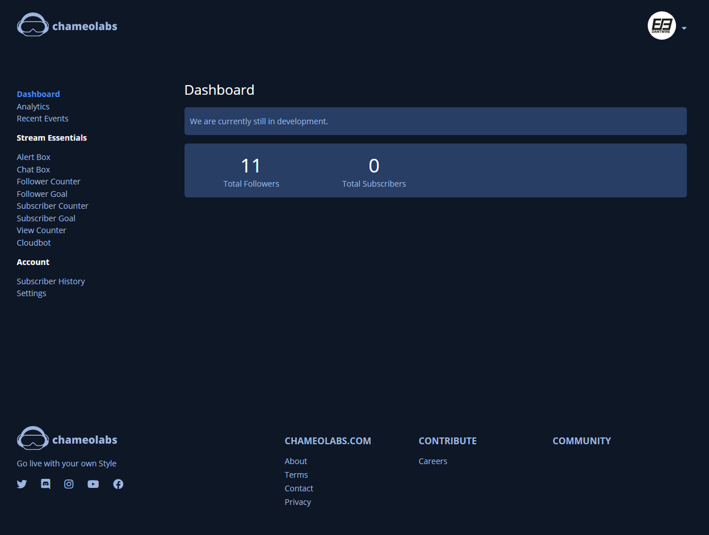Open the Privacy footer link
This screenshot has width=709, height=535.
click(x=298, y=502)
